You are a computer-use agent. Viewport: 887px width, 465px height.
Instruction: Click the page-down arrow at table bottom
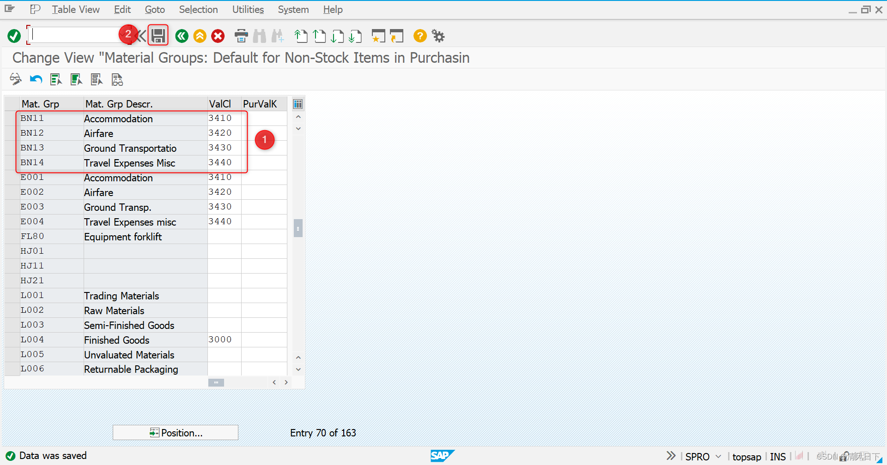(298, 370)
